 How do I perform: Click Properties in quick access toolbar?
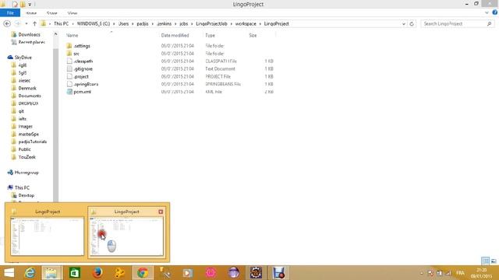[15, 5]
